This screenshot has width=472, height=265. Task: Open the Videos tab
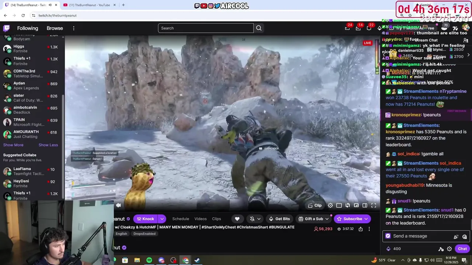tap(201, 219)
